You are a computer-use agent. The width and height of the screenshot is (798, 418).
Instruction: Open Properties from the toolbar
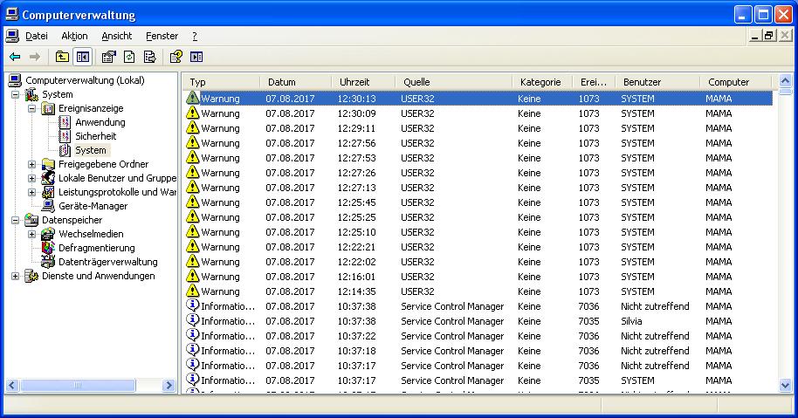(x=108, y=57)
